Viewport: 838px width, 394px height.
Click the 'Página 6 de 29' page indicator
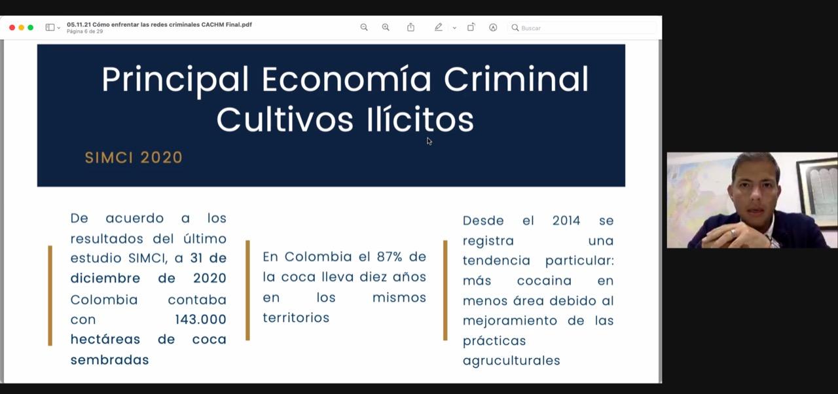[x=84, y=31]
